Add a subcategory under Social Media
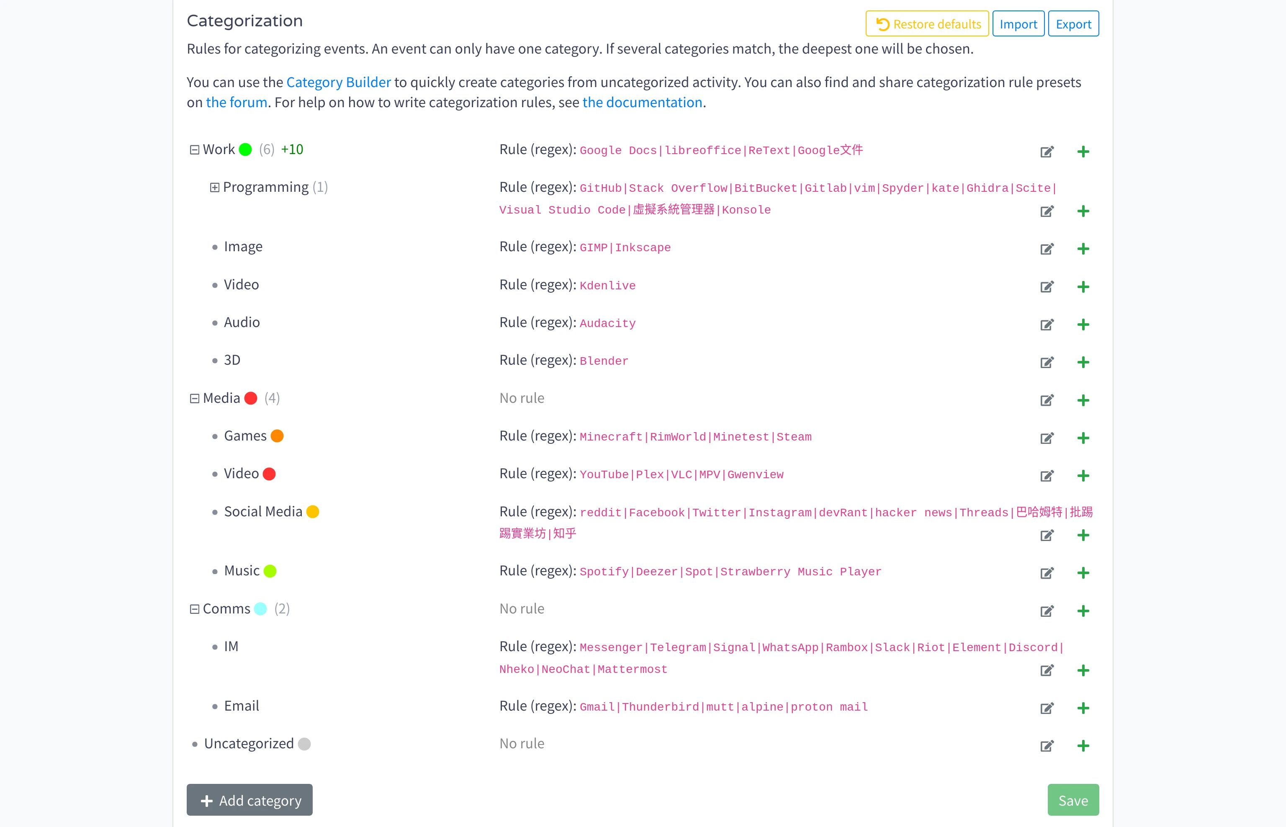 1083,536
